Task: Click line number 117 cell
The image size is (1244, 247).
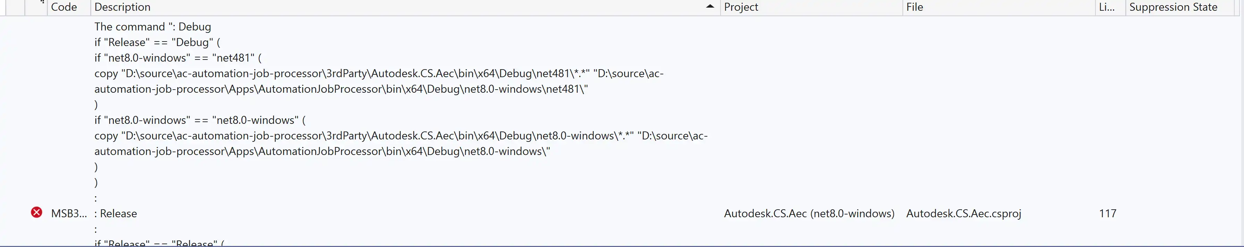Action: click(x=1107, y=213)
